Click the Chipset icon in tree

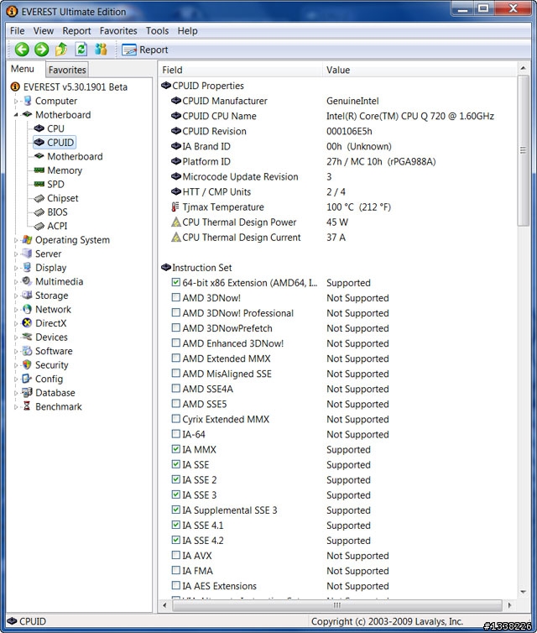pyautogui.click(x=39, y=198)
